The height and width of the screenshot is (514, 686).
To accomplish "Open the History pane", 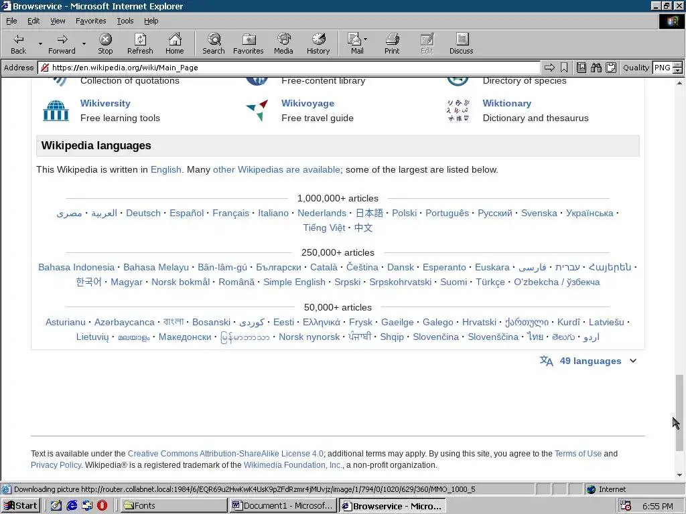I will click(x=318, y=44).
